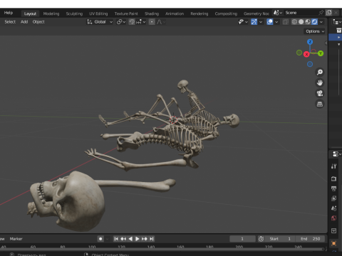Click the zoom view magnifier icon

coord(320,73)
